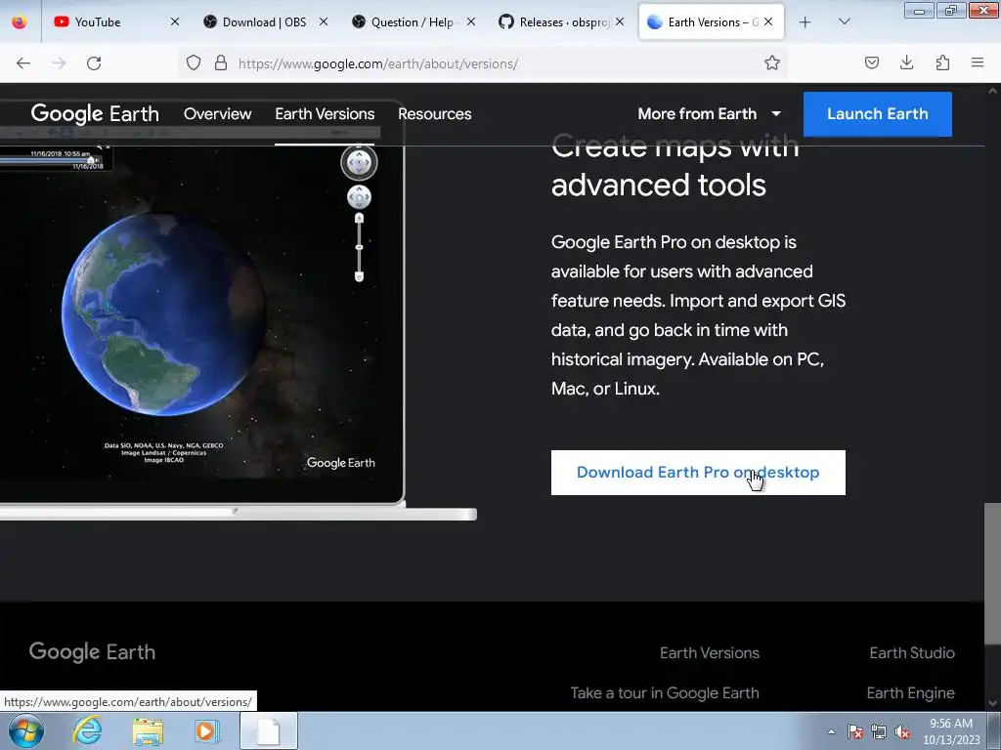Viewport: 1001px width, 750px height.
Task: Open the Overview nav item
Action: (x=218, y=113)
